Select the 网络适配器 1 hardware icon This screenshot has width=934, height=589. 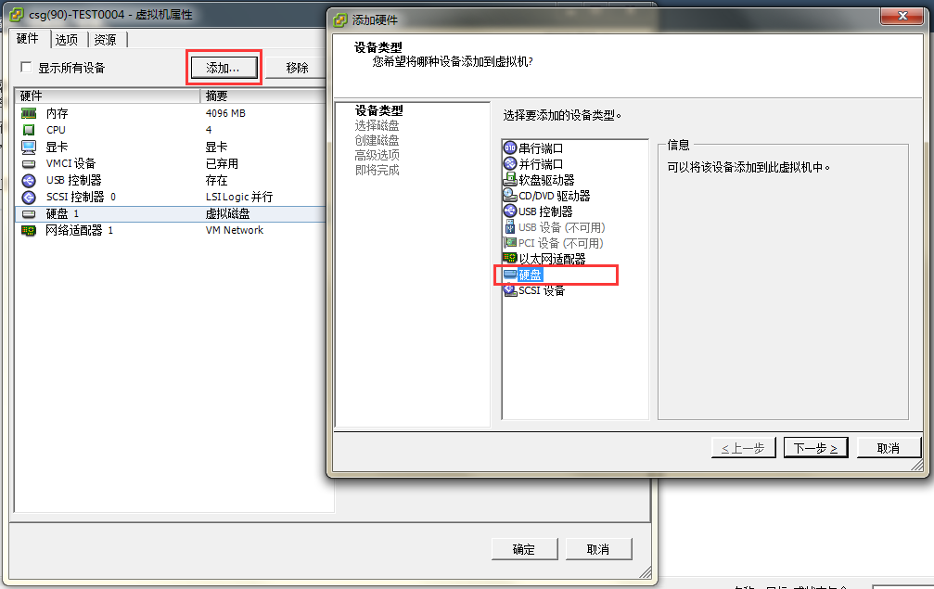point(29,230)
